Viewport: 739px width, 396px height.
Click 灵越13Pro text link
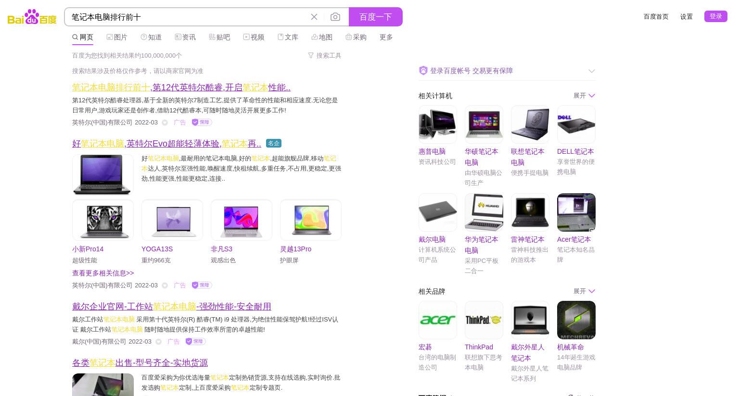pos(295,249)
